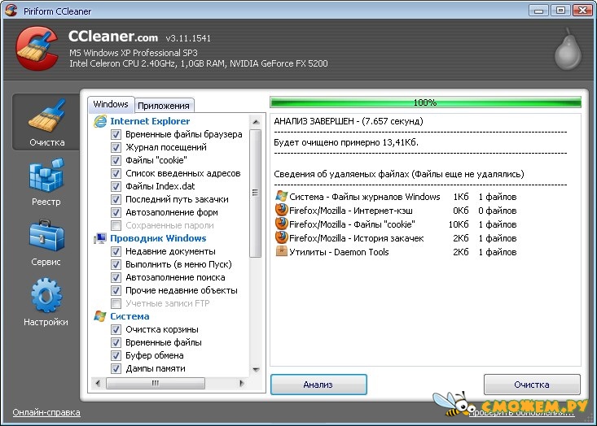Switch to the Приложения tab
The width and height of the screenshot is (597, 426).
click(x=164, y=106)
